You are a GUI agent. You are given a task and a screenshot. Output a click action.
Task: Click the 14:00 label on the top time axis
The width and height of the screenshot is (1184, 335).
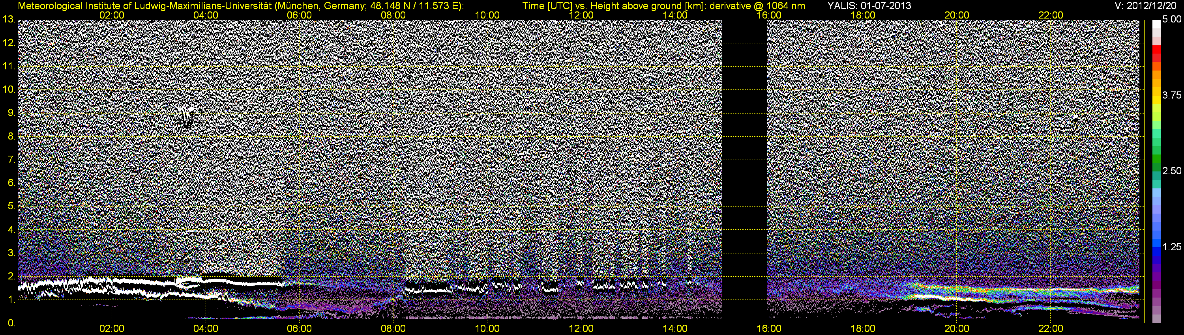click(x=675, y=15)
